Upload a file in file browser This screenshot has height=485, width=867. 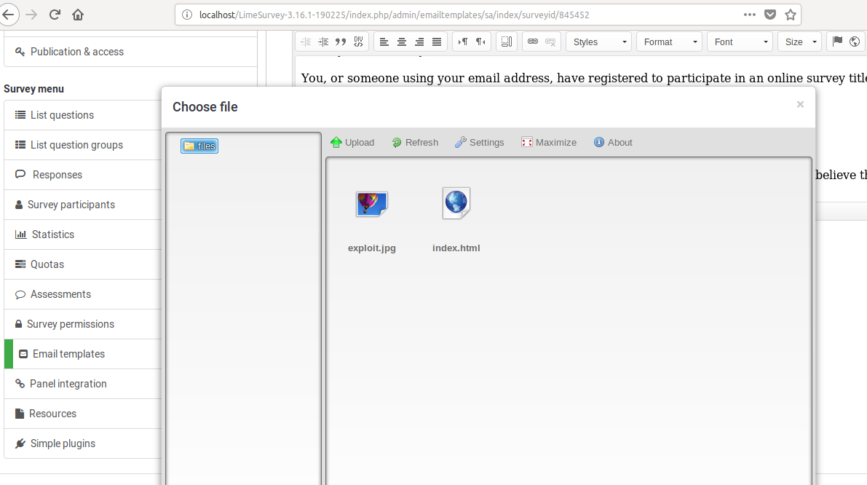352,143
